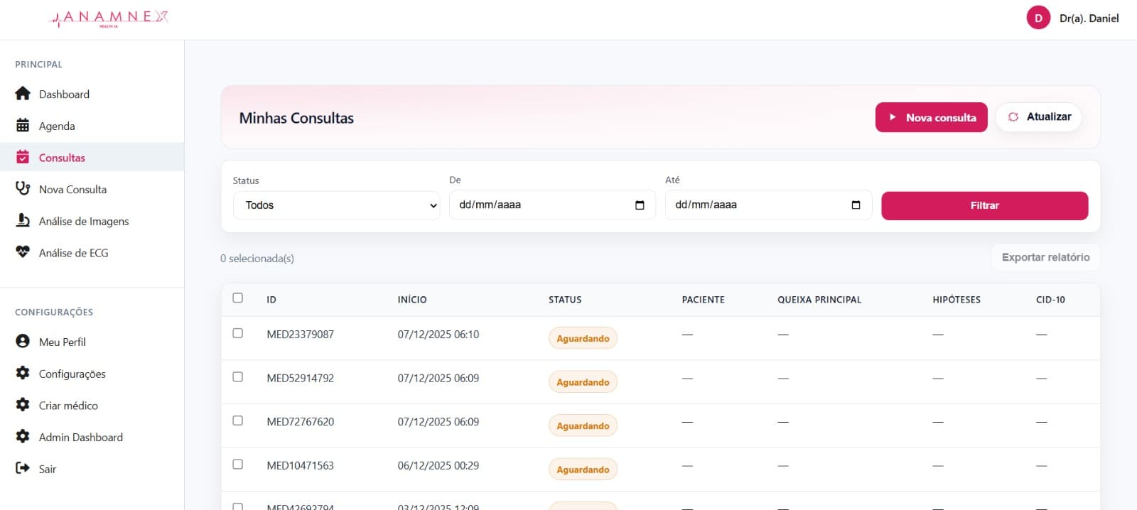Click the refresh icon in Atualizar
This screenshot has width=1137, height=510.
tap(1013, 117)
